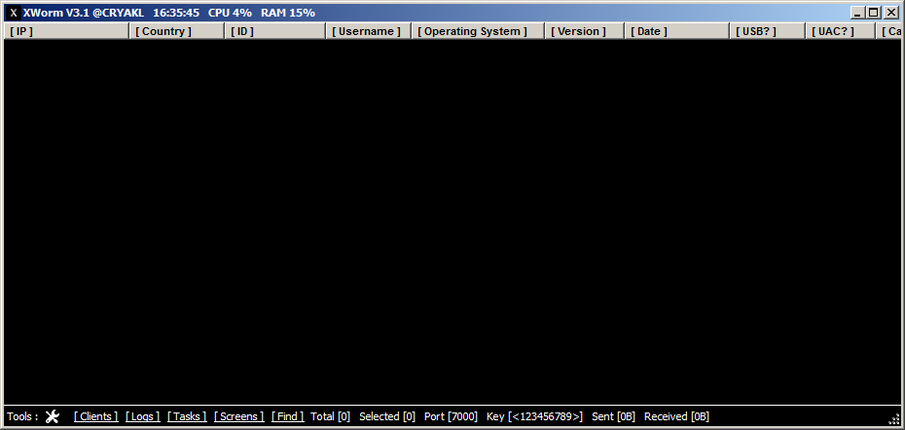Viewport: 905px width, 430px height.
Task: Switch to the Logs view
Action: coord(142,416)
